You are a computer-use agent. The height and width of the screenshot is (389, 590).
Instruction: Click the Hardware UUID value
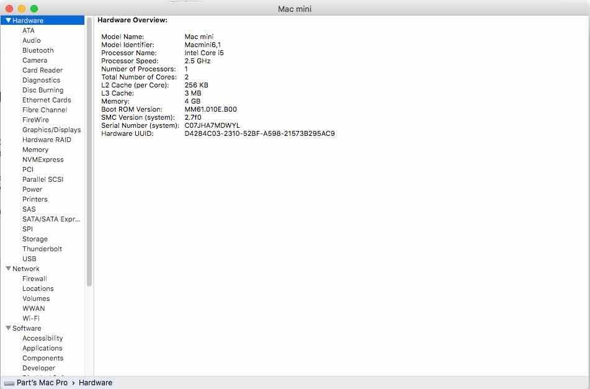click(259, 133)
